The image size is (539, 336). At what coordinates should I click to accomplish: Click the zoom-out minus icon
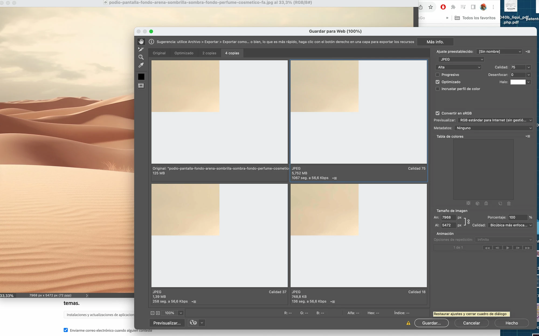pyautogui.click(x=153, y=313)
